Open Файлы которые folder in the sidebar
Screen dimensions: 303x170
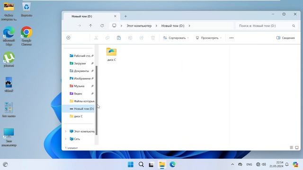click(82, 101)
